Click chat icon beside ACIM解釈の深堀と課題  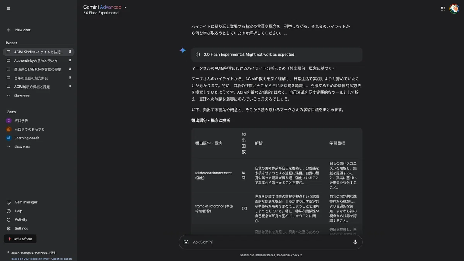9,87
